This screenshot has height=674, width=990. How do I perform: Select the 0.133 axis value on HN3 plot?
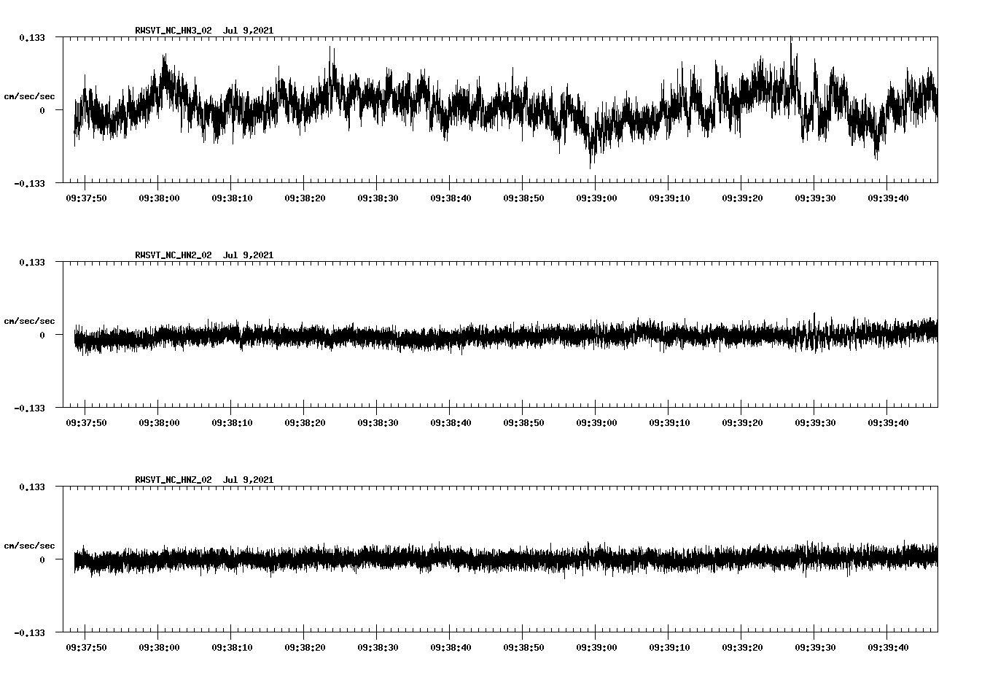click(x=32, y=37)
